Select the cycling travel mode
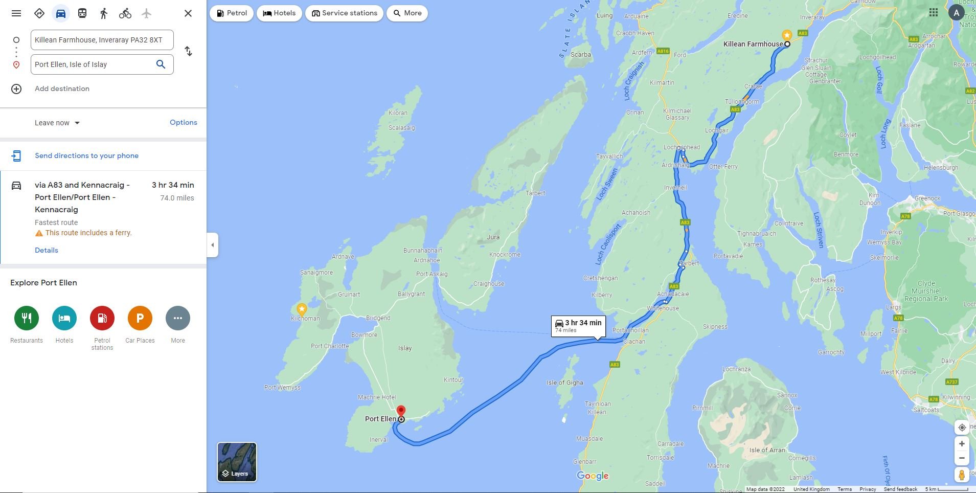Viewport: 976px width, 493px height. point(125,13)
